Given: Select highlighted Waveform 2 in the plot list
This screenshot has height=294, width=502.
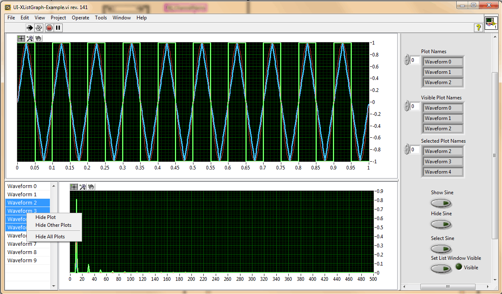Looking at the screenshot, I should 28,203.
